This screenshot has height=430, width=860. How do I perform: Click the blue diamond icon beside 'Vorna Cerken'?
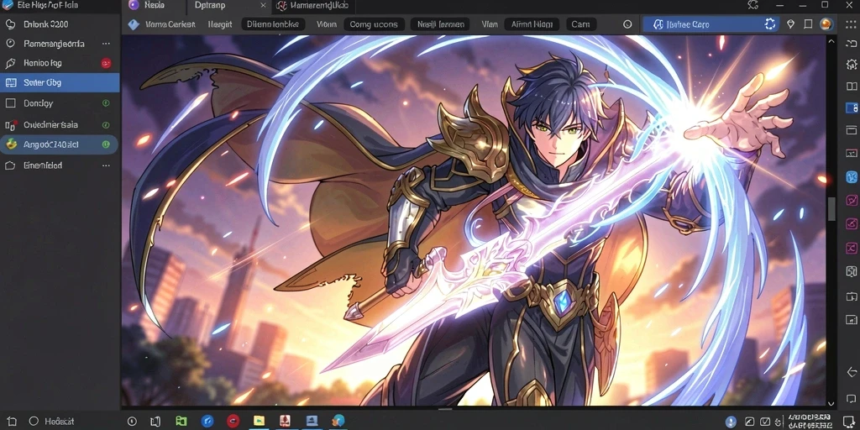(x=134, y=24)
